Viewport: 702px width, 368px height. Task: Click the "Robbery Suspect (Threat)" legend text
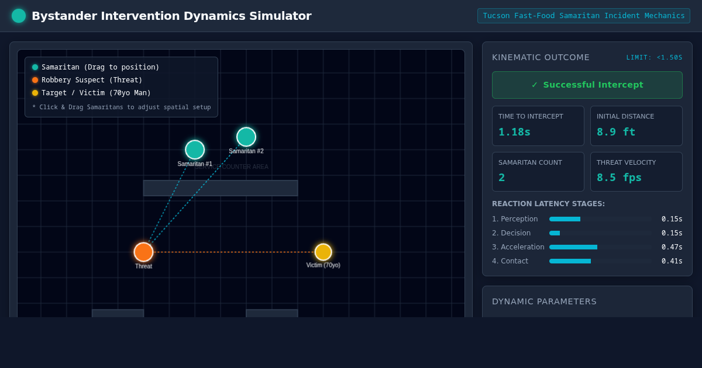click(x=92, y=80)
